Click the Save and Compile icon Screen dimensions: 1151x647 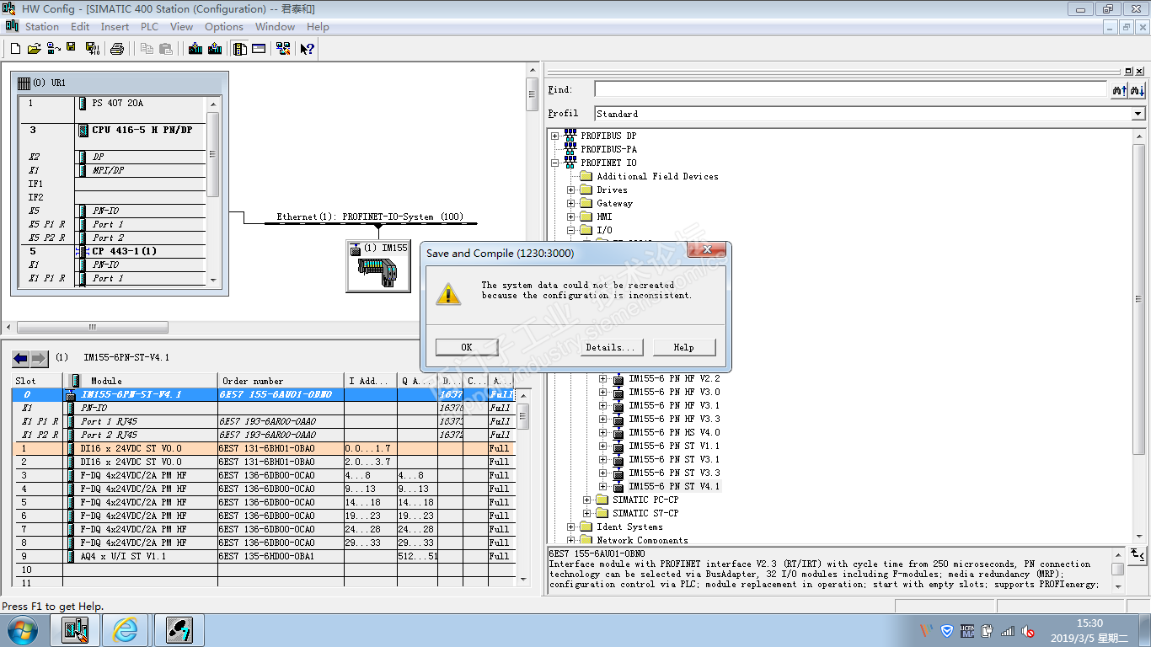(x=92, y=49)
